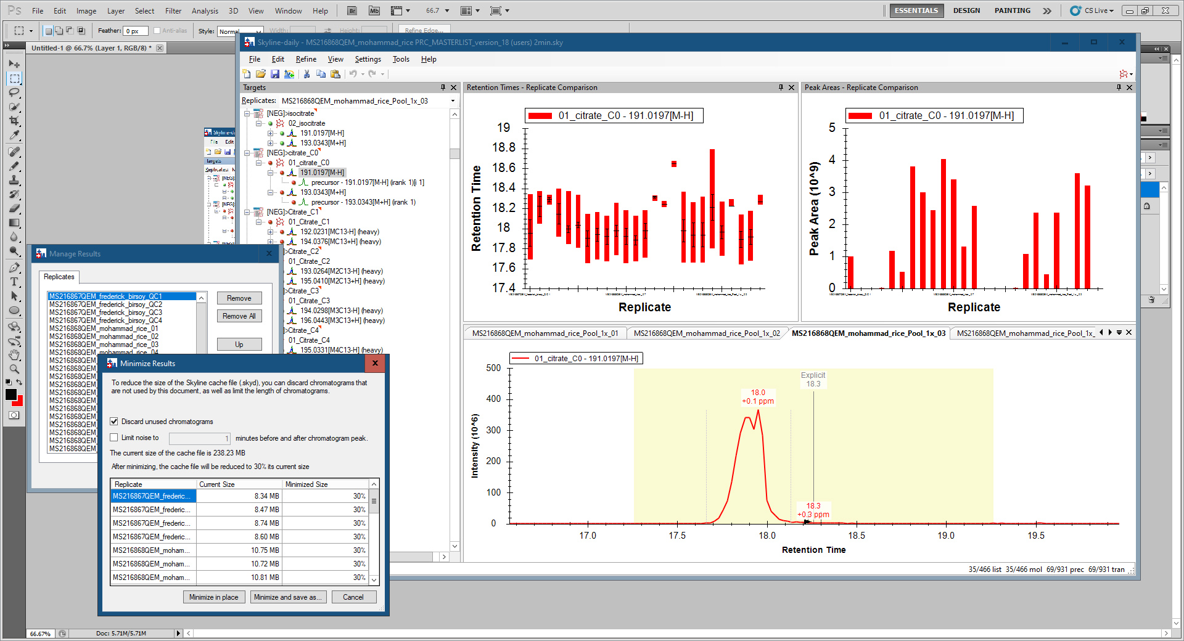The height and width of the screenshot is (641, 1184).
Task: Choose the Horizontal Type tool
Action: [14, 282]
